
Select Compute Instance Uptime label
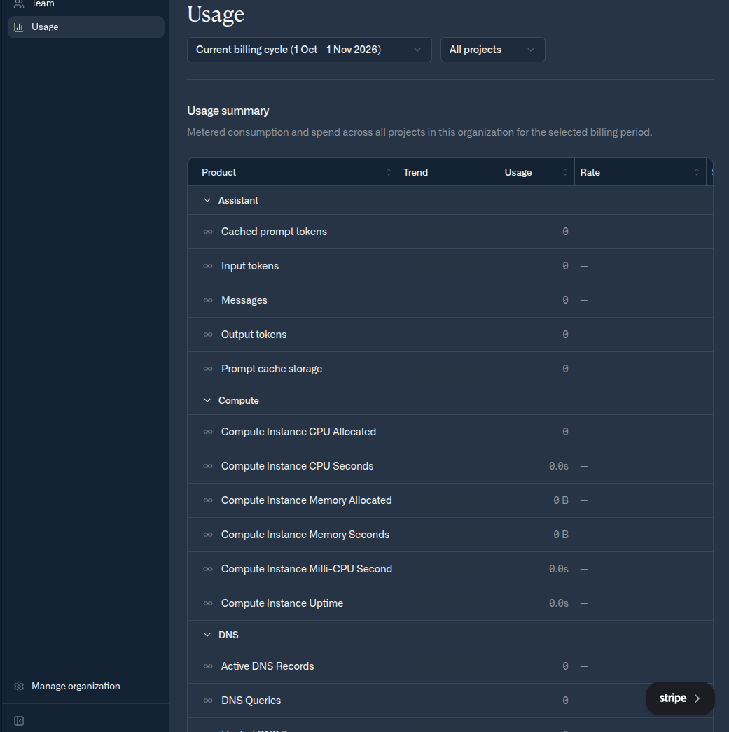point(282,604)
